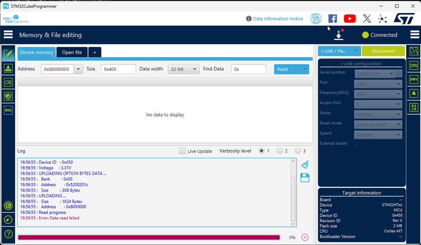Viewport: 421px width, 245px height.
Task: Expand the Read button dropdown arrow
Action: pyautogui.click(x=304, y=69)
